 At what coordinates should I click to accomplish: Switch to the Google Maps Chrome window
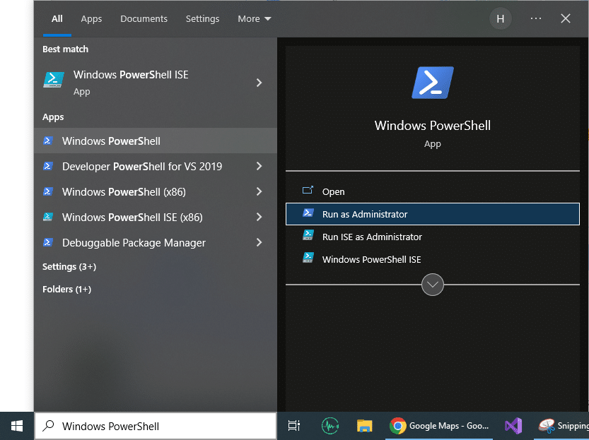pos(439,426)
